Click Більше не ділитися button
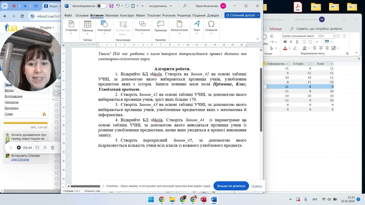 coord(231,186)
